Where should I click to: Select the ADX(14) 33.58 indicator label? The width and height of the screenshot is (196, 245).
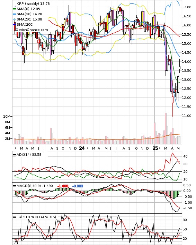click(29, 154)
